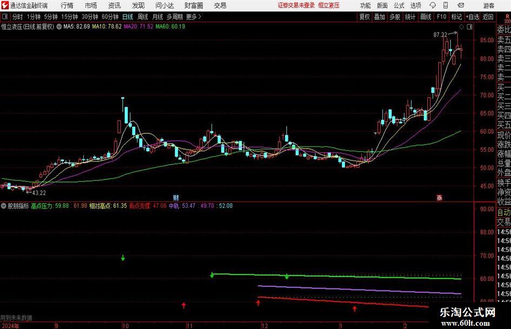Open the 版面 menu
This screenshot has height=329, width=511.
point(382,5)
